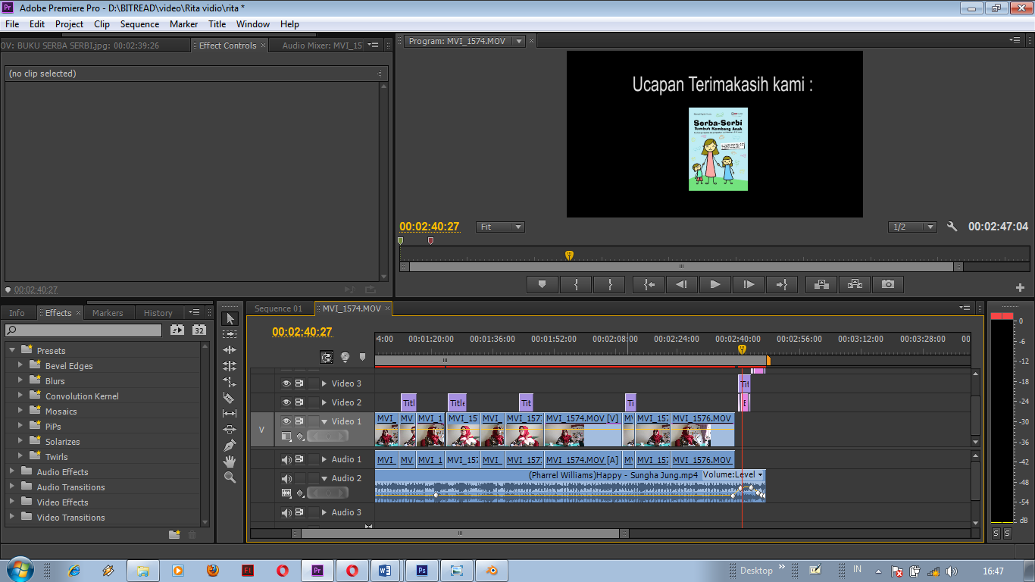
Task: Mute Audio 2 track speaker toggle
Action: coord(286,478)
